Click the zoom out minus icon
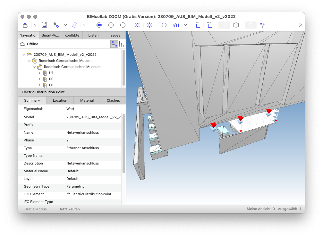Viewport: 323px width, 237px height. (123, 25)
